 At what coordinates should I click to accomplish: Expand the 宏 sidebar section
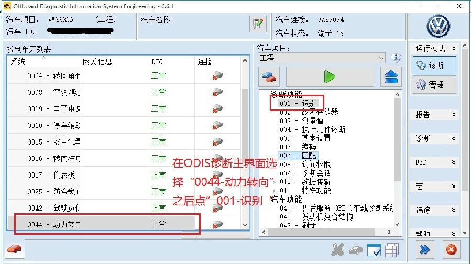pos(434,186)
